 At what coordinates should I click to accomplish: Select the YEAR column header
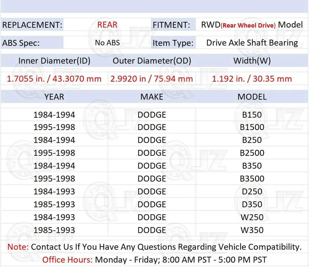coord(54,97)
